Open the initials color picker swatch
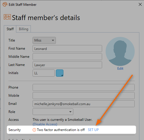The width and height of the screenshot is (144, 140). 60,73
